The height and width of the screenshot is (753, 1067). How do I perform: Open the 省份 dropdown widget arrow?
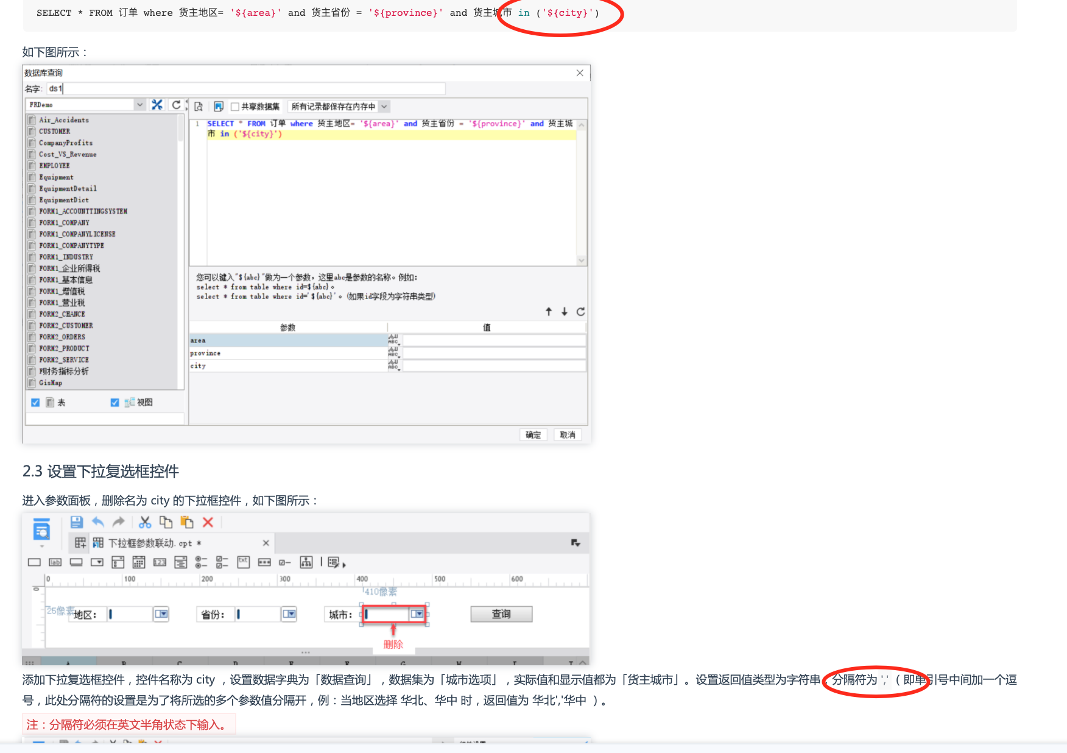click(289, 614)
